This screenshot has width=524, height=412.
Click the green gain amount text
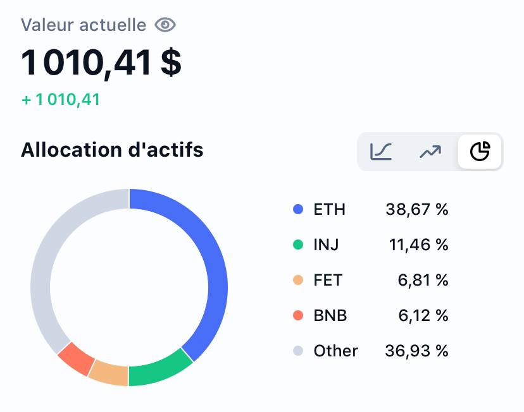tap(60, 100)
